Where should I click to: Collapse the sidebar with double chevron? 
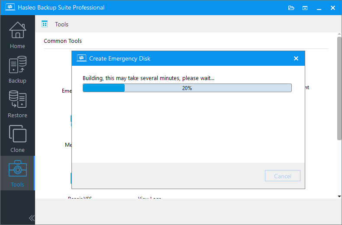click(31, 218)
